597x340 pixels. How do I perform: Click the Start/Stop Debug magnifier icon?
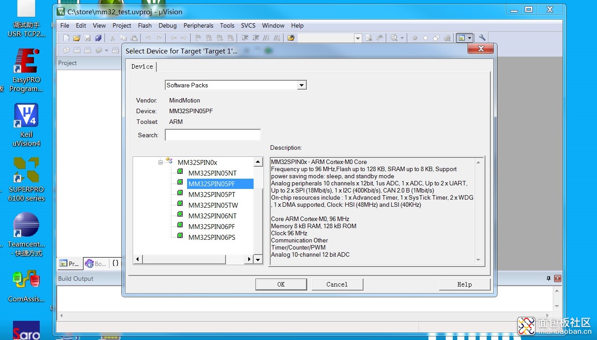(x=394, y=38)
